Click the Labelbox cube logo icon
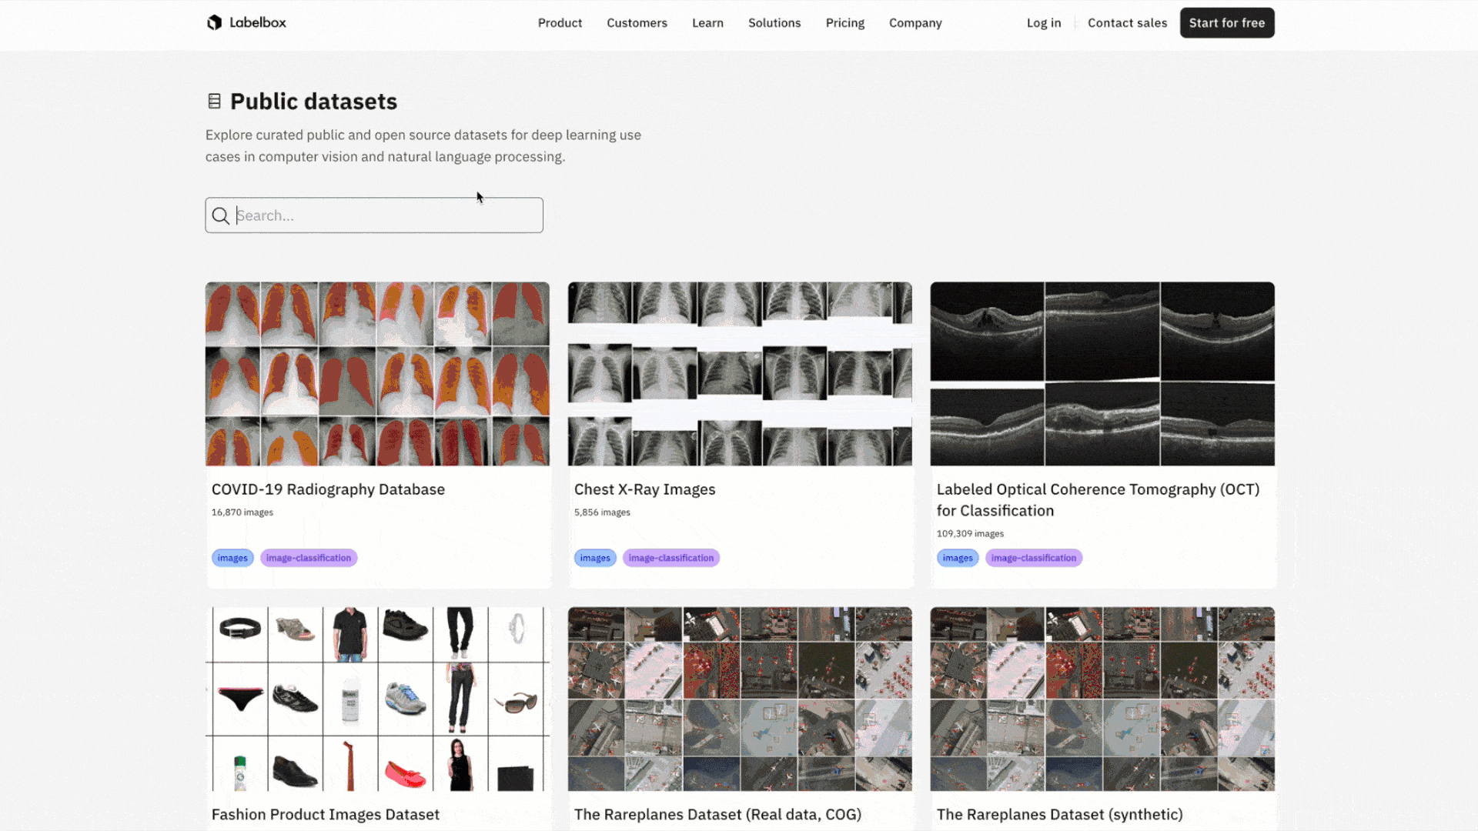This screenshot has width=1478, height=831. point(214,22)
